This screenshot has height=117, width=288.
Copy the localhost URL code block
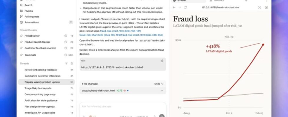[162, 61]
